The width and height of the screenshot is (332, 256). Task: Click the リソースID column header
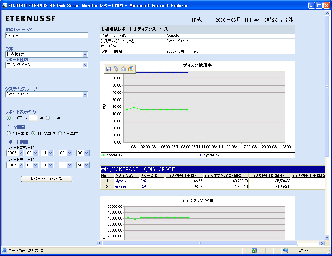(x=149, y=176)
